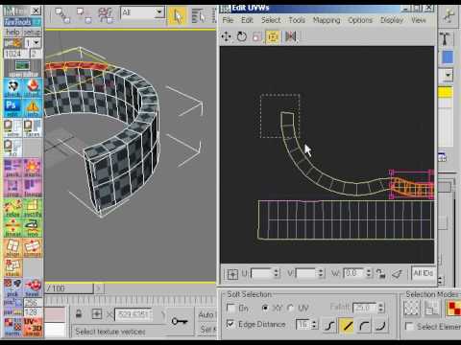Screen dimensions: 461x345
Task: Click the yellow color swatch on right panel
Action: pyautogui.click(x=446, y=93)
